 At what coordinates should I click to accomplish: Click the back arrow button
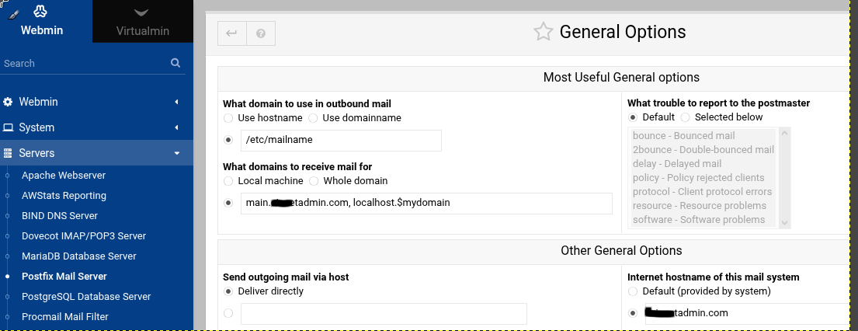pyautogui.click(x=232, y=33)
